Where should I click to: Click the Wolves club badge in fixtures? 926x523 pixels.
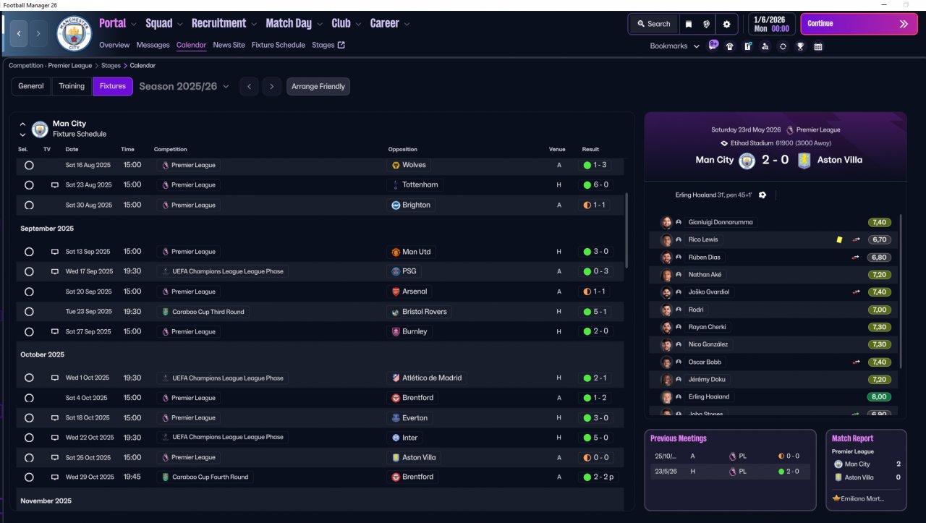coord(396,165)
